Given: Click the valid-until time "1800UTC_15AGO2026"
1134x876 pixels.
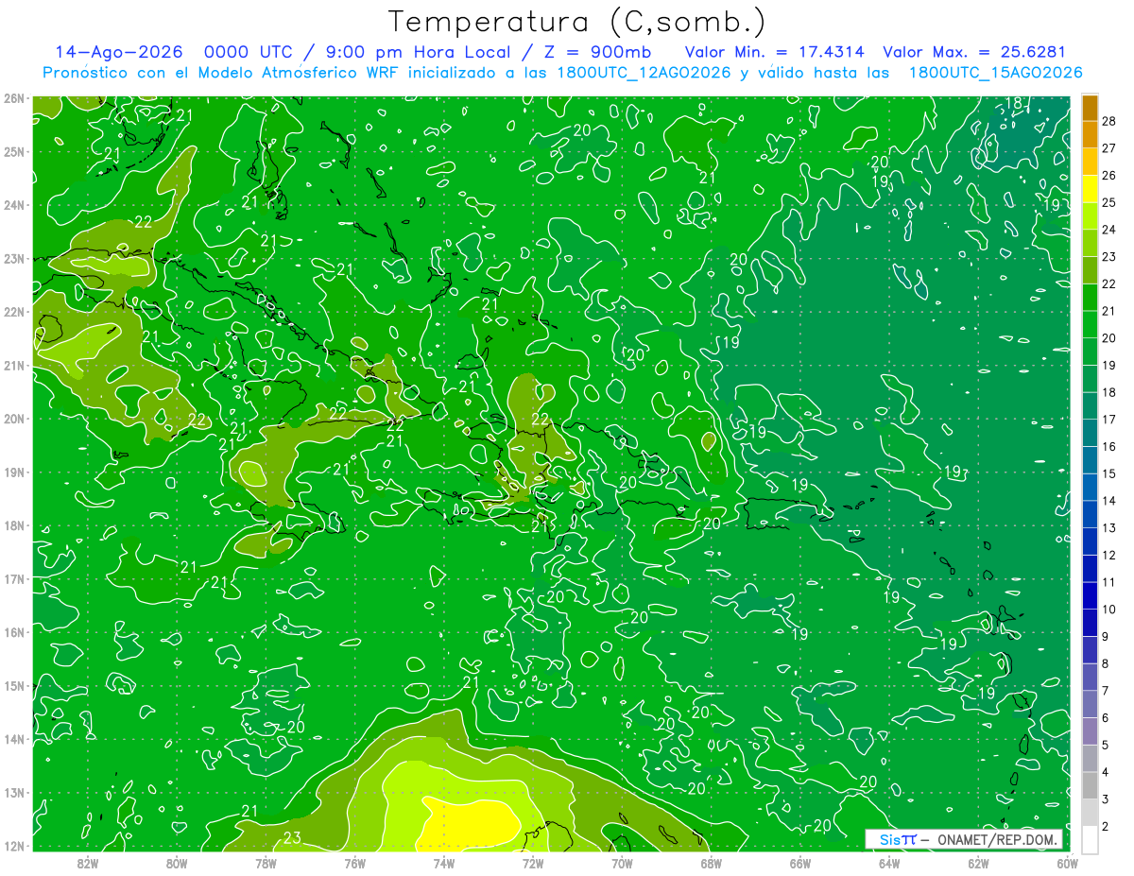Looking at the screenshot, I should tap(995, 72).
